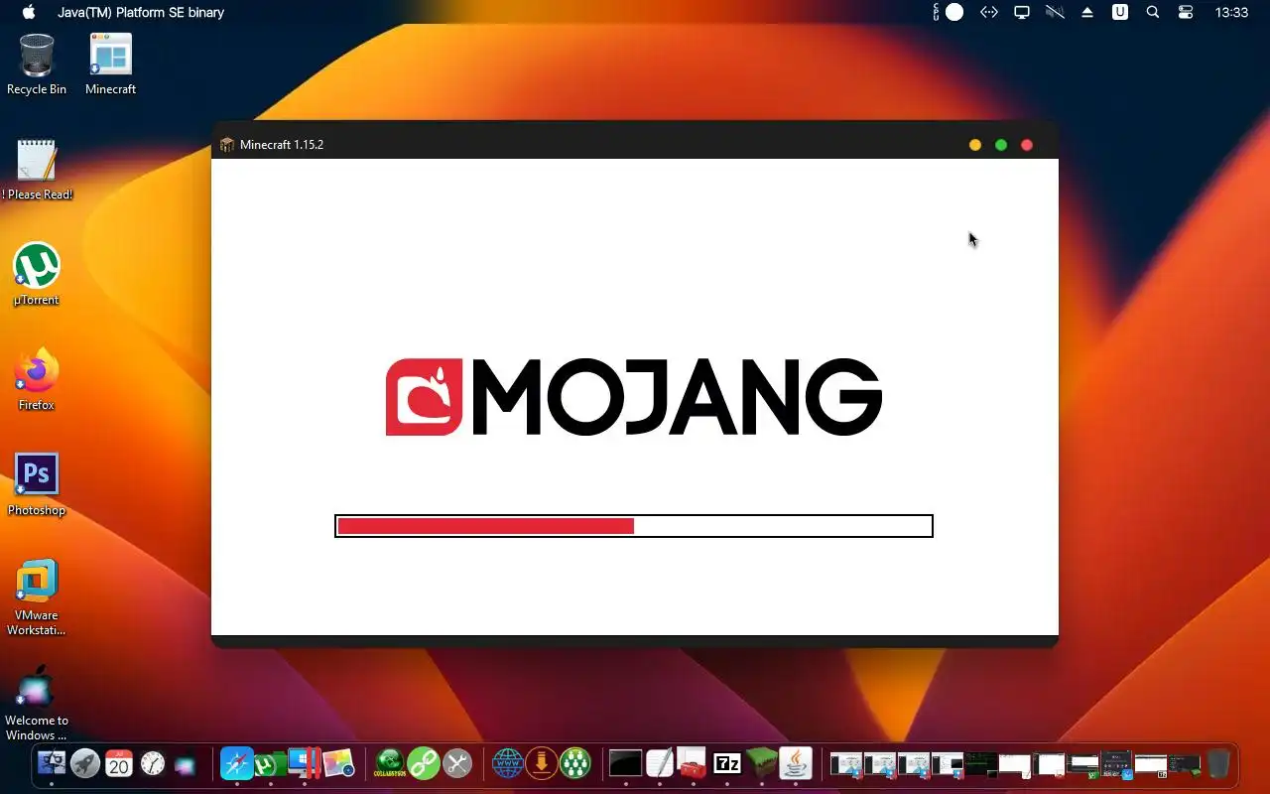Open the Windows monitor icon in the dock
The image size is (1270, 794).
pyautogui.click(x=304, y=762)
